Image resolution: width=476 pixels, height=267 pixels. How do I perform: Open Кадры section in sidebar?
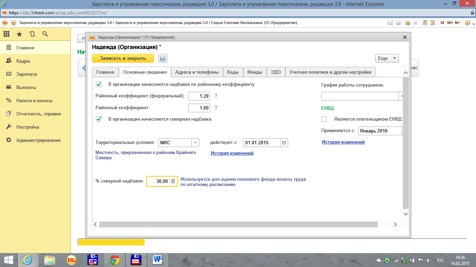coord(35,61)
